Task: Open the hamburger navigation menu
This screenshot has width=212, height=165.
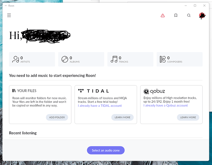Action: click(9, 16)
